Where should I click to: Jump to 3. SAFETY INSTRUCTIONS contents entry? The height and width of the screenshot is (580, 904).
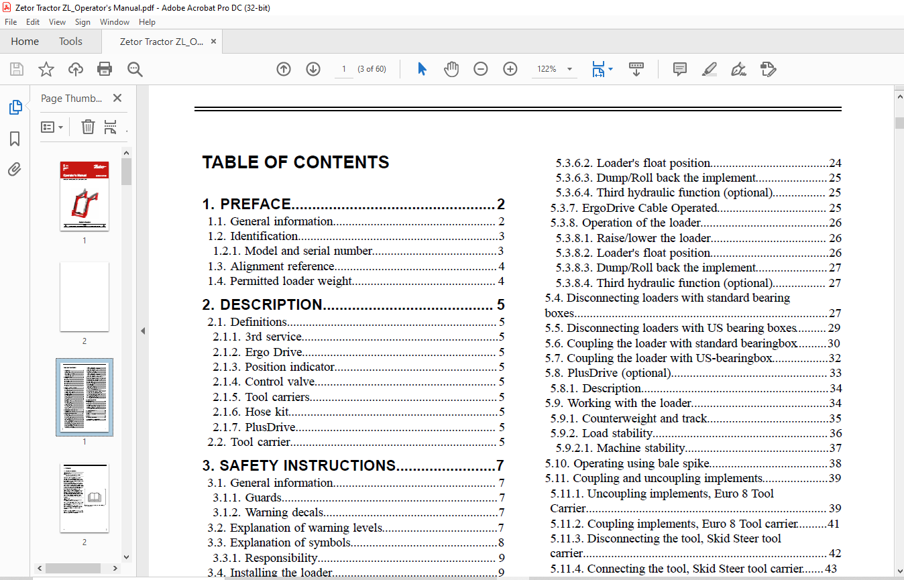pos(353,466)
